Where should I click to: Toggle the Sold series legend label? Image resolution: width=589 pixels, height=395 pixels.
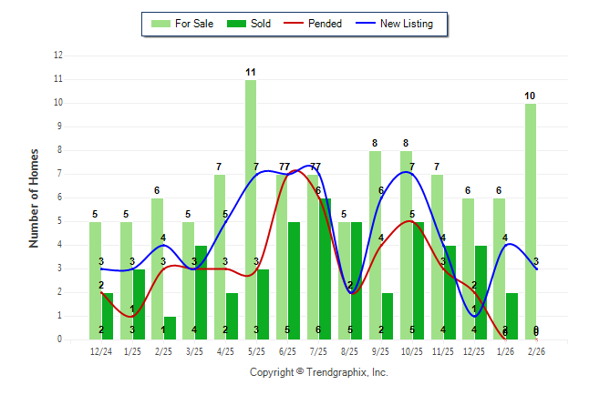tap(262, 24)
